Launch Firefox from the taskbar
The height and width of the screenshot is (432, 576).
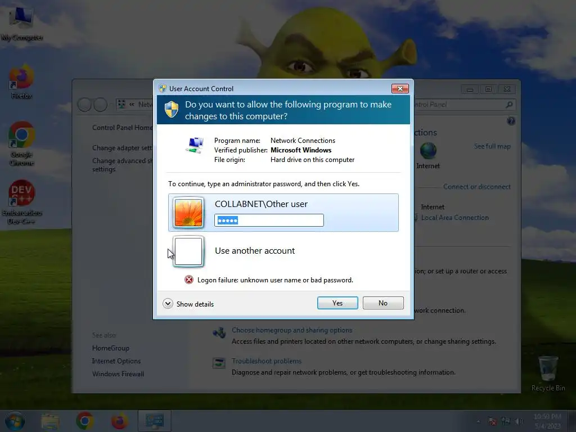[x=120, y=421]
